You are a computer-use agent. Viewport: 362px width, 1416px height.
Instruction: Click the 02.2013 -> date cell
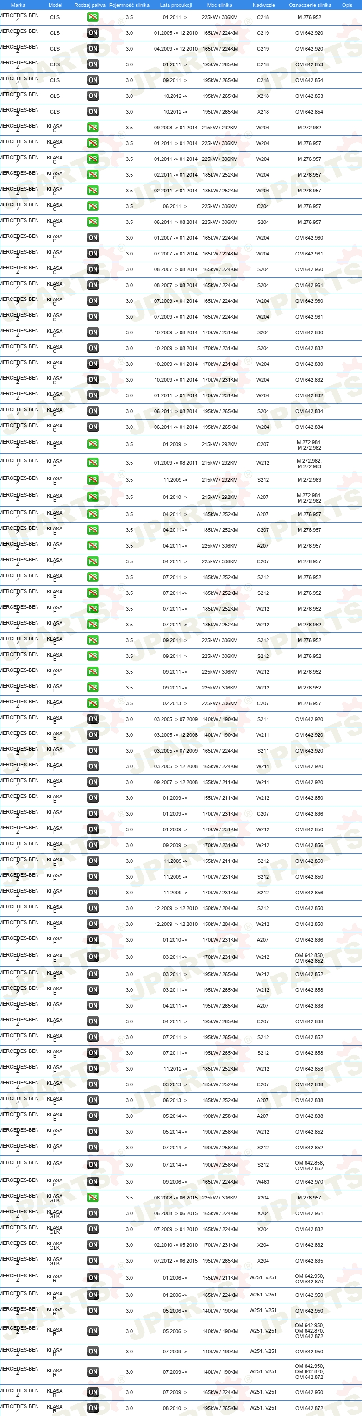(175, 703)
